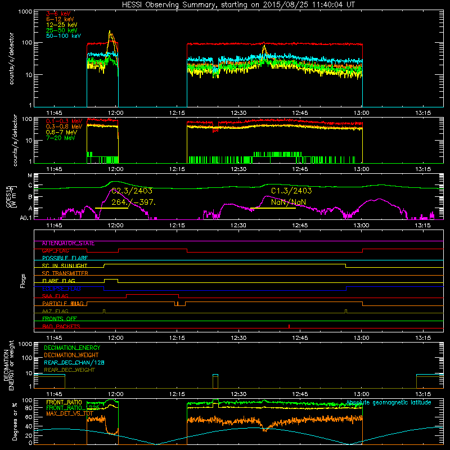Select the 6-12 keV legend entry
Image resolution: width=450 pixels, height=450 pixels.
pyautogui.click(x=60, y=19)
